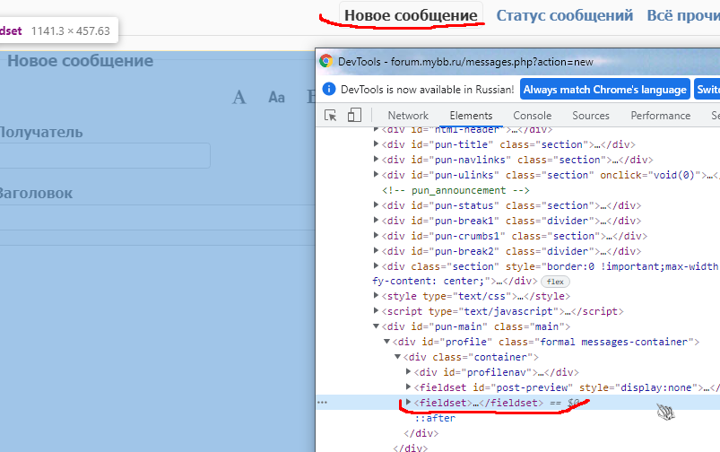The height and width of the screenshot is (452, 720).
Task: Open the Network tab in DevTools
Action: tap(408, 116)
